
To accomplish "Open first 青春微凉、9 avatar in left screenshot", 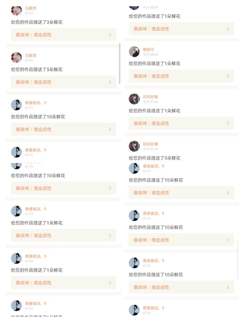I will point(16,105).
